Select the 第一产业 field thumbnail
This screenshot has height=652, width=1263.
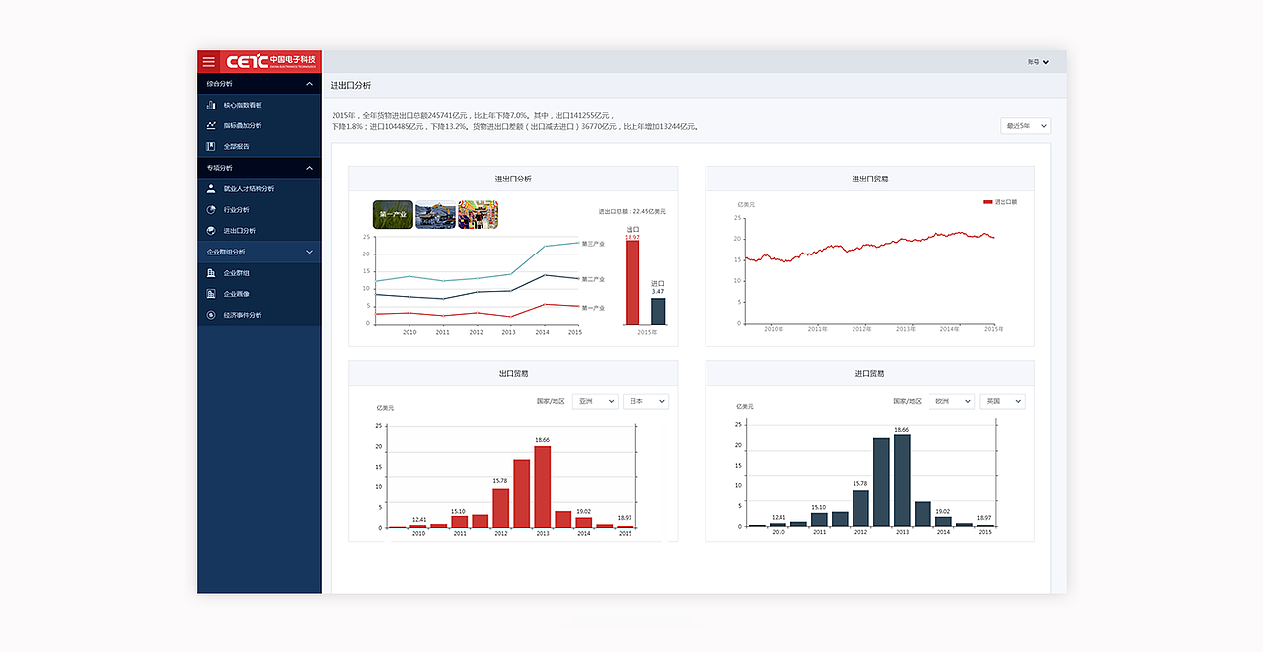(x=393, y=214)
